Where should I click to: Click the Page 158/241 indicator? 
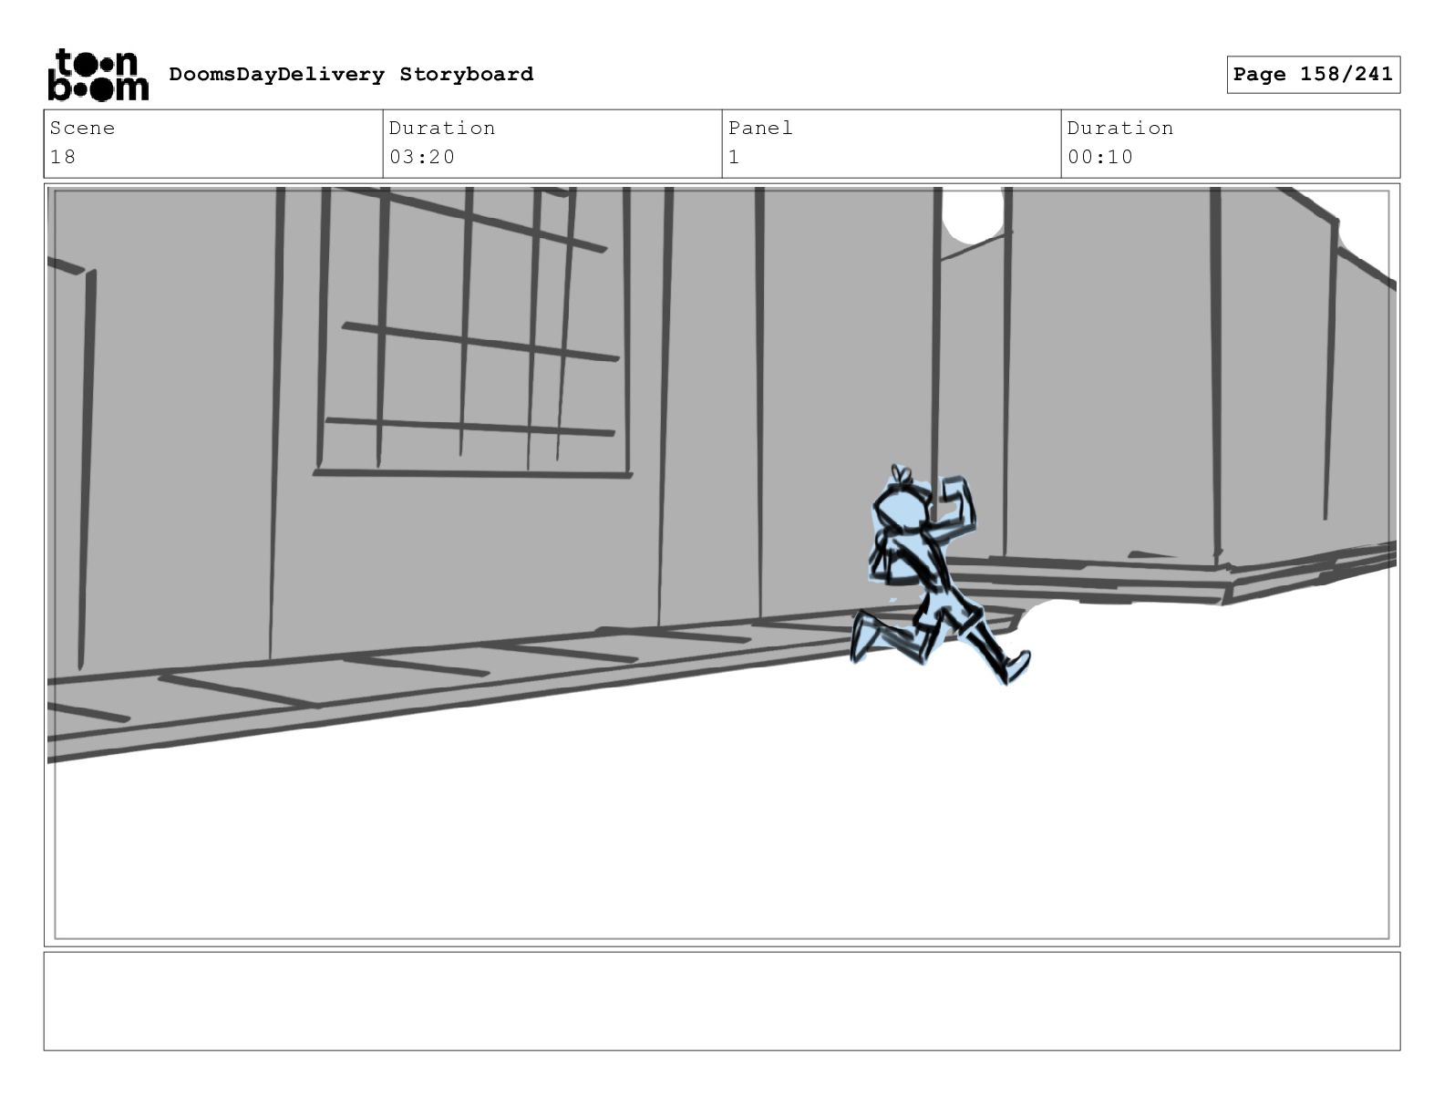1313,75
